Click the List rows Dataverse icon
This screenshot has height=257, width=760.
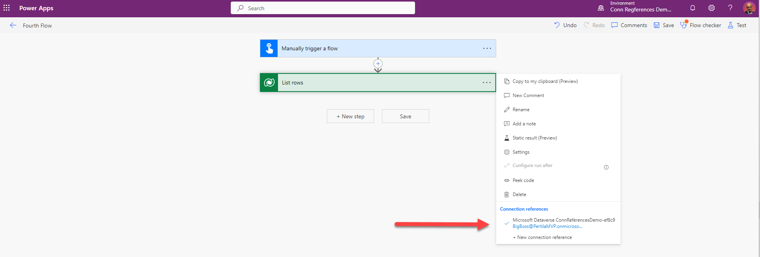click(x=269, y=83)
